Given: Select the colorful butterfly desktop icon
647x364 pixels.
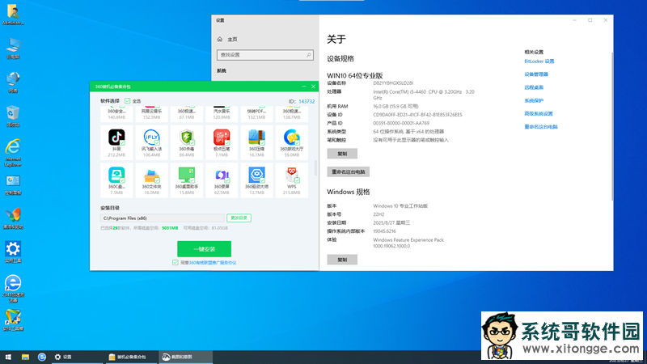Looking at the screenshot, I should click(x=13, y=218).
